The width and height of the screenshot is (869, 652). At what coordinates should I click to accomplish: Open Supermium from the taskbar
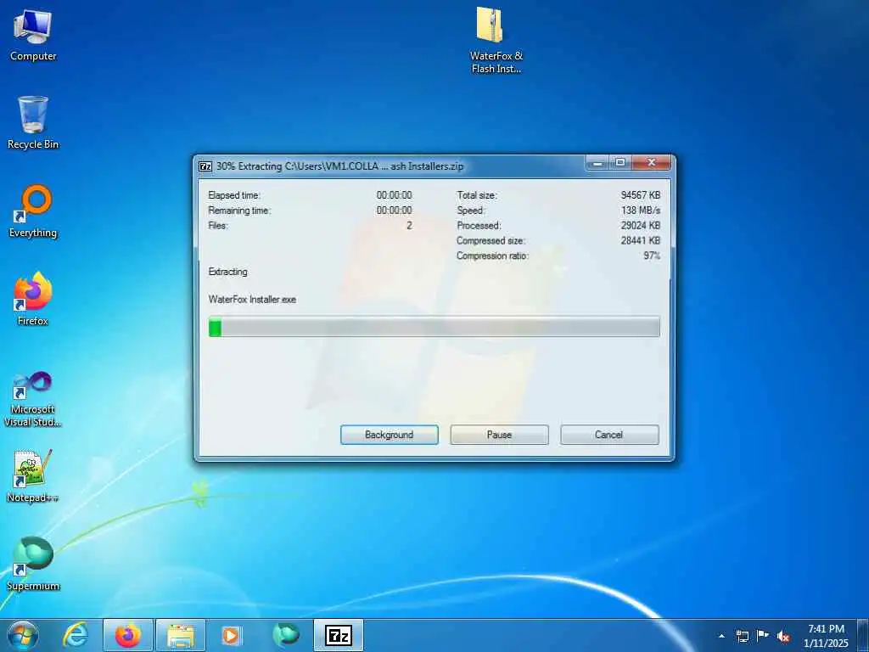point(285,635)
